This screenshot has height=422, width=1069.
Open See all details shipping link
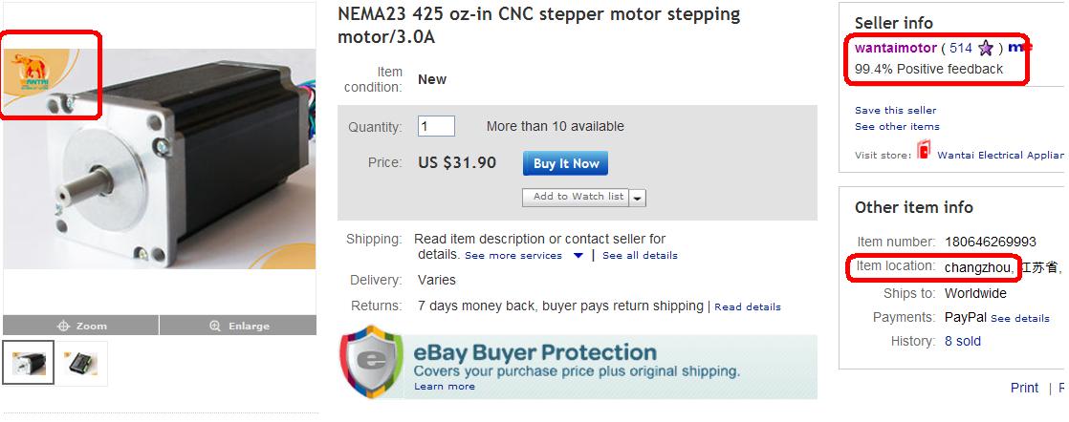click(640, 256)
